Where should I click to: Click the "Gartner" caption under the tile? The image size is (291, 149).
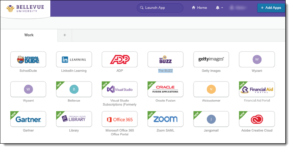[28, 130]
